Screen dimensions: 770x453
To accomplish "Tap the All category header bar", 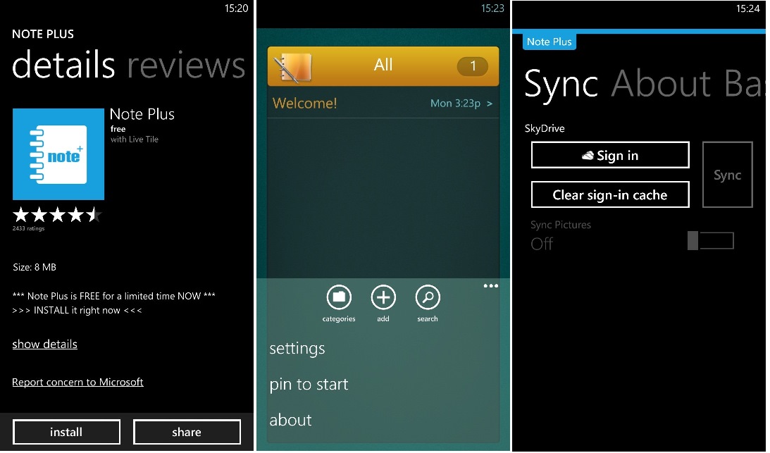I will 383,66.
